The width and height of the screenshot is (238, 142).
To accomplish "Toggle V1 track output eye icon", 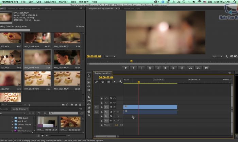I will pyautogui.click(x=115, y=107).
